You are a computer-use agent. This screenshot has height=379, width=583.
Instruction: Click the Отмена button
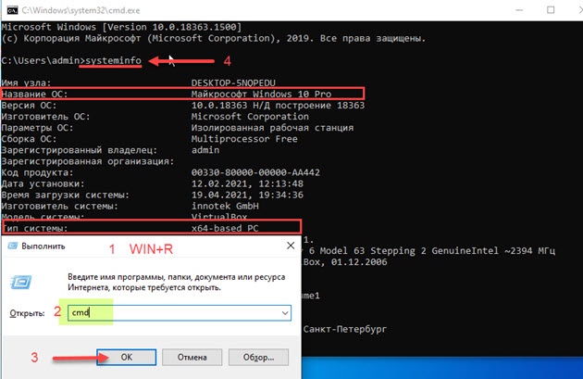(192, 358)
